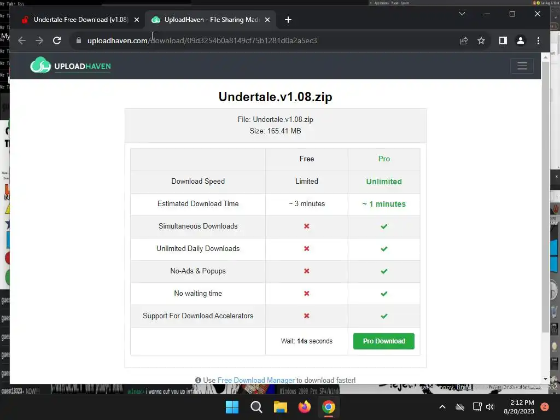Open the volume control in tray
The width and height of the screenshot is (560, 420).
point(490,407)
